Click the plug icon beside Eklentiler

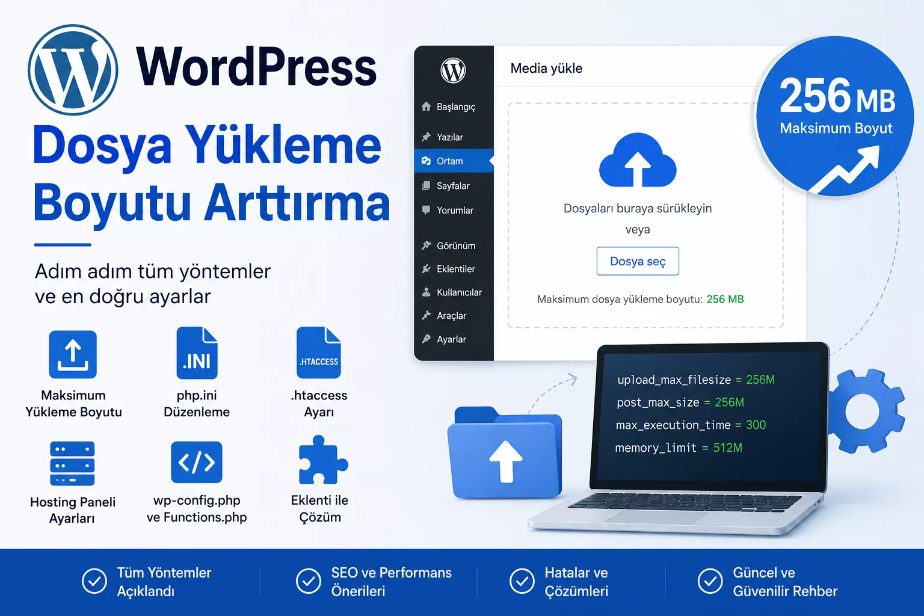[427, 269]
